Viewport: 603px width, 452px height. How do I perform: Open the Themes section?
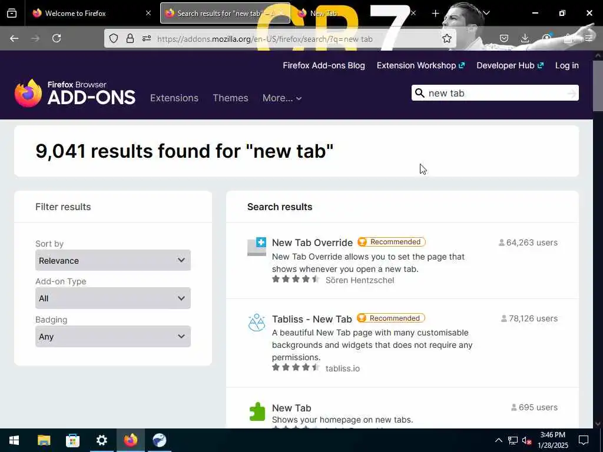point(230,98)
